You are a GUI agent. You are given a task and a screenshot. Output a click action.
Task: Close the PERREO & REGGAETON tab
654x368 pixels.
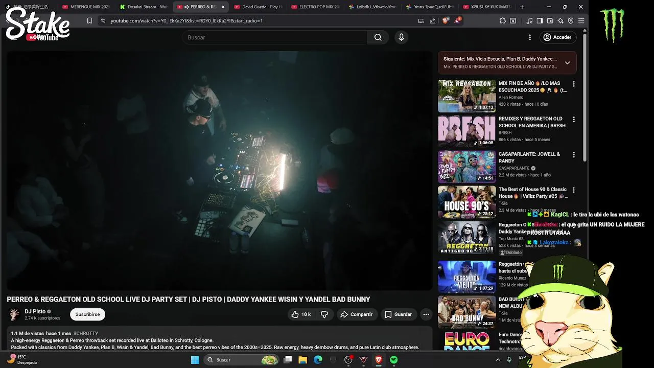click(x=223, y=7)
